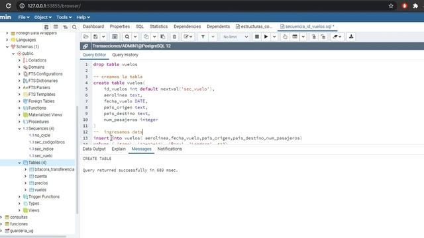The width and height of the screenshot is (424, 238).
Task: Click the red shield extension icon
Action: [405, 6]
